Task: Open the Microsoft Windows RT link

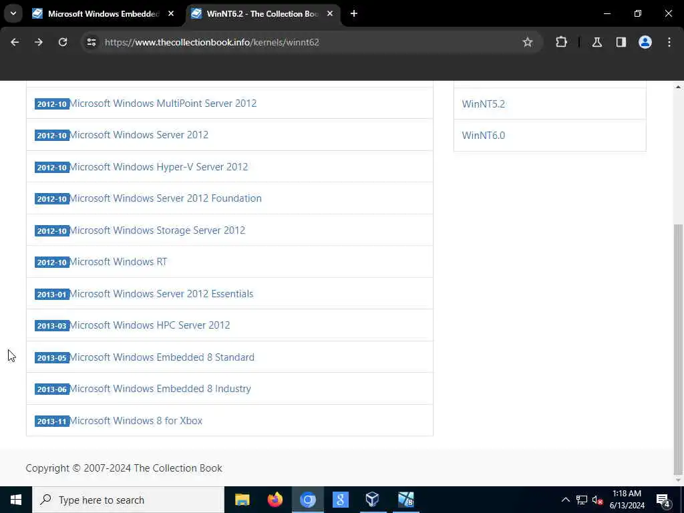Action: tap(118, 262)
